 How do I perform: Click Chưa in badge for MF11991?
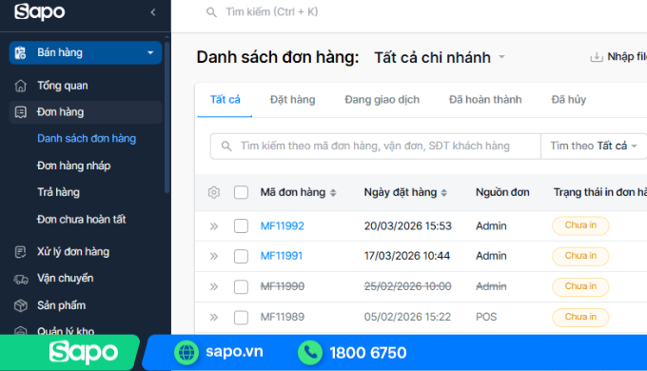pos(580,256)
